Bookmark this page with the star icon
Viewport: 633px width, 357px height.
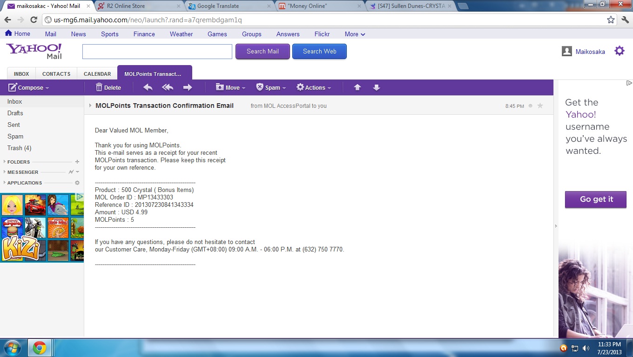611,20
